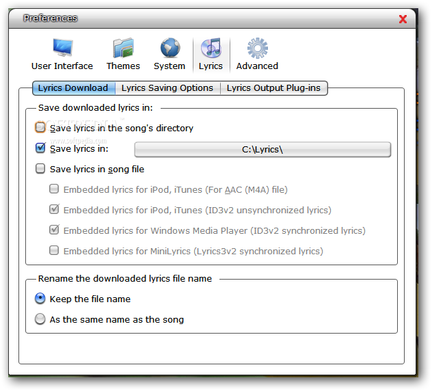Select Keep the file name option

coord(40,299)
